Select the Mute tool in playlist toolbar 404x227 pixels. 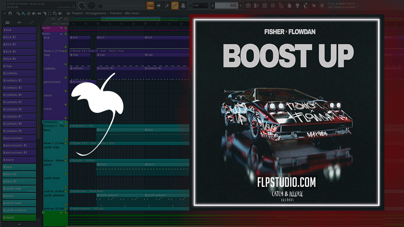point(34,13)
